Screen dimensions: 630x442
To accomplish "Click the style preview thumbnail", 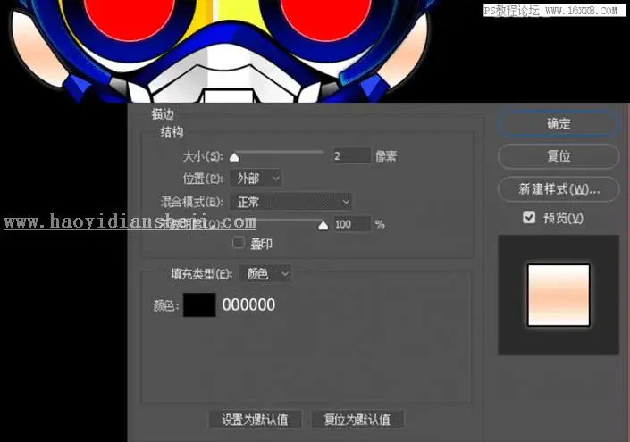I will [559, 295].
